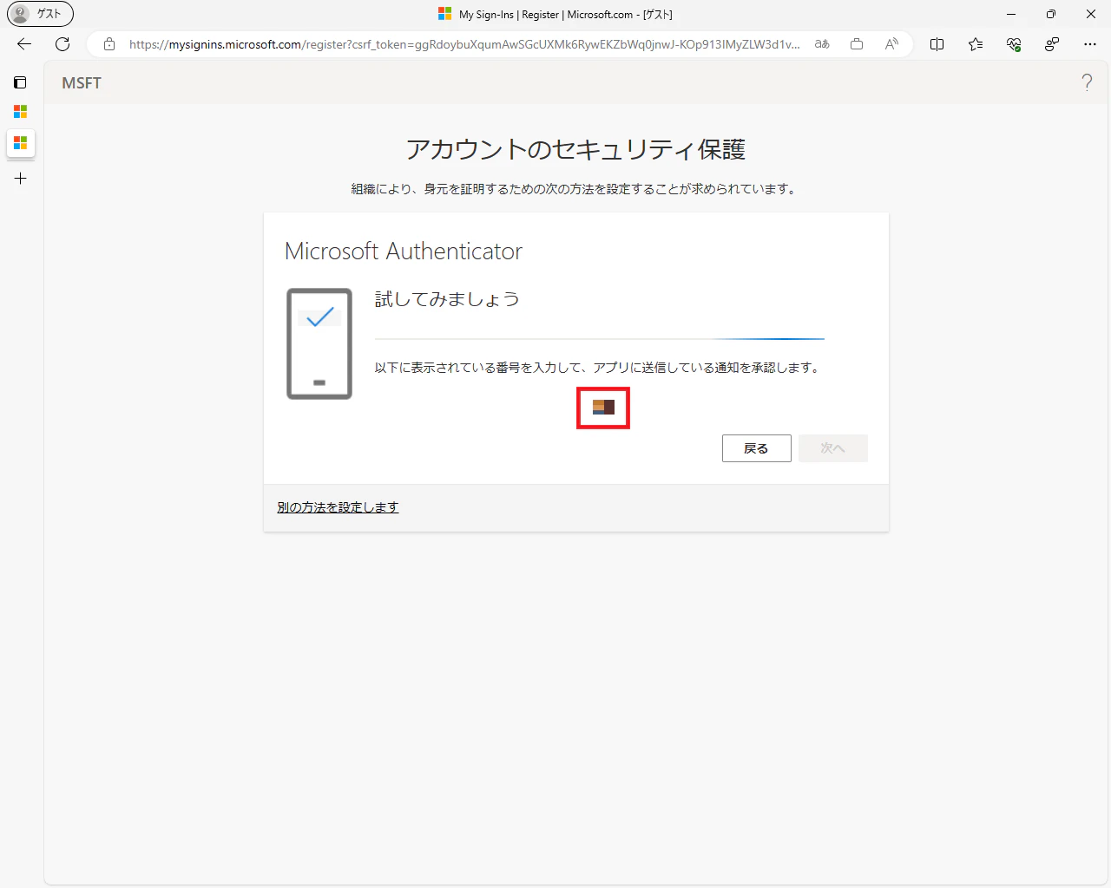The width and height of the screenshot is (1111, 888).
Task: Open the tab actions menu icon
Action: coord(21,82)
